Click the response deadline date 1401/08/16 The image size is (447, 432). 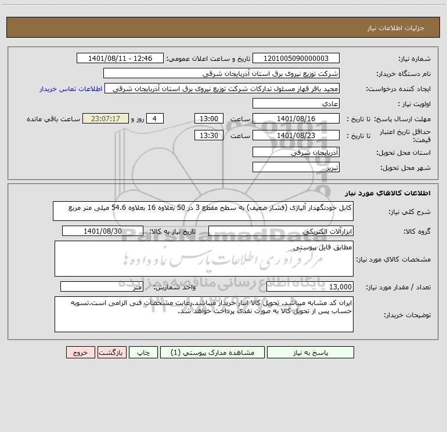tap(296, 118)
